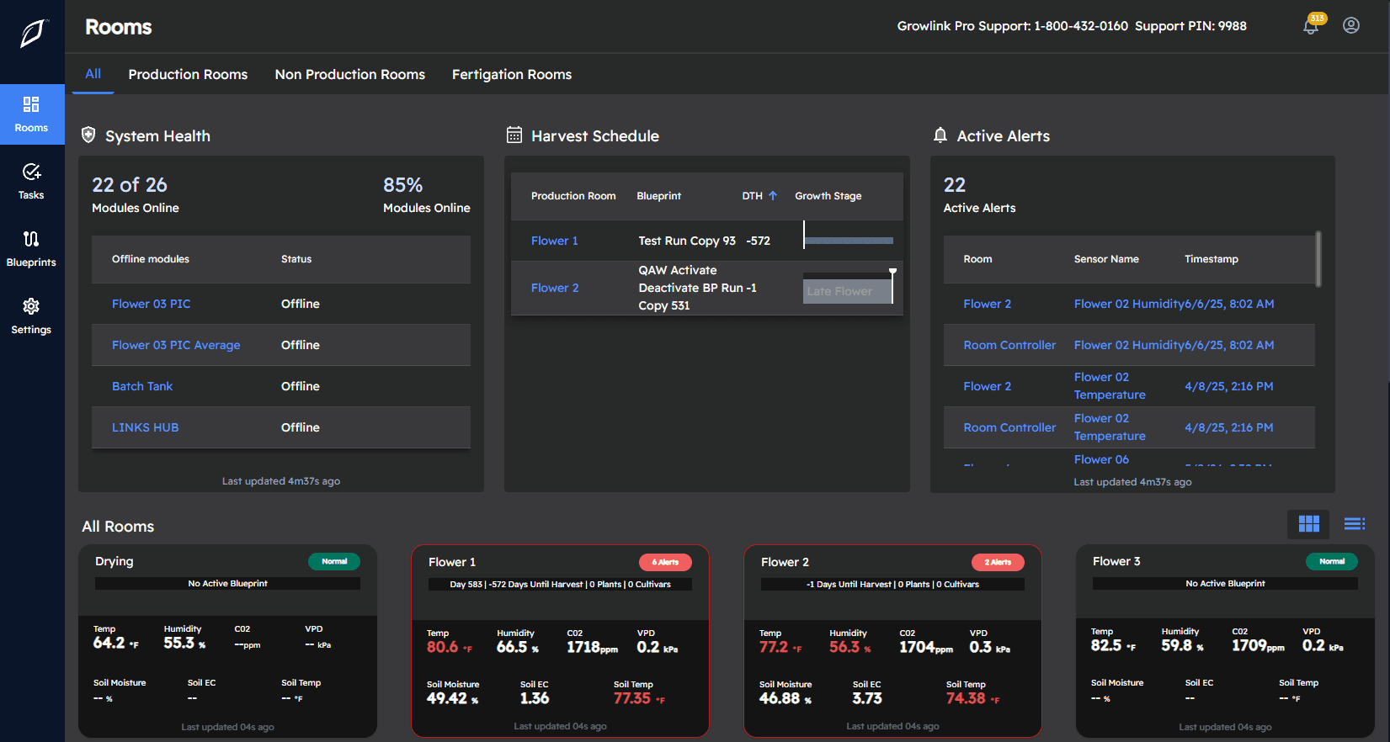Click the 22 Active Alerts count

955,185
